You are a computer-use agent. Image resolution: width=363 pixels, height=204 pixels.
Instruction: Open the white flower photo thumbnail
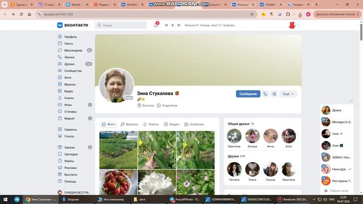point(157,182)
